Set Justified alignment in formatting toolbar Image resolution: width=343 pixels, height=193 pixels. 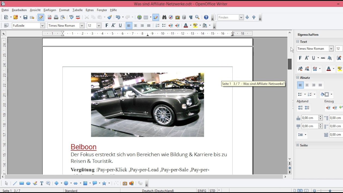click(149, 25)
